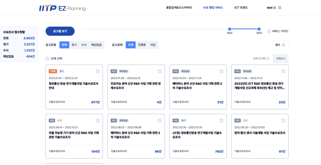The width and height of the screenshot is (321, 165).
Task: Open the hamburger menu icon next to test
Action: 280,8
